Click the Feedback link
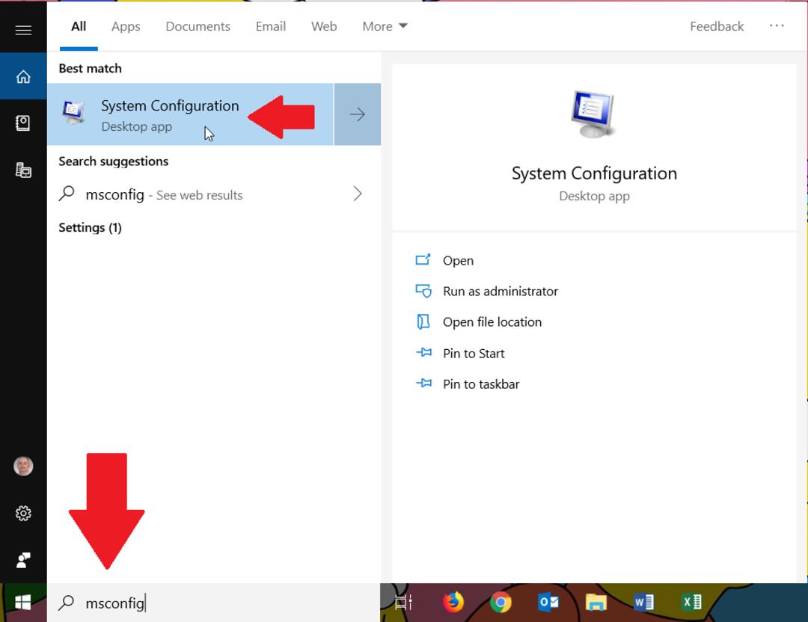Screen dimensions: 808x622 point(716,26)
